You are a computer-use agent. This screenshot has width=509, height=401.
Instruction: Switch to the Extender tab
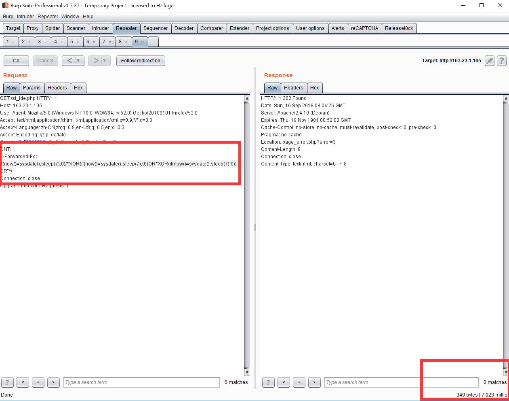[240, 28]
